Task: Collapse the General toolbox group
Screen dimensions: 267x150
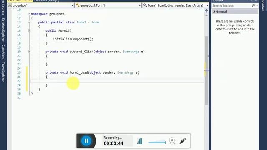Action: click(214, 12)
